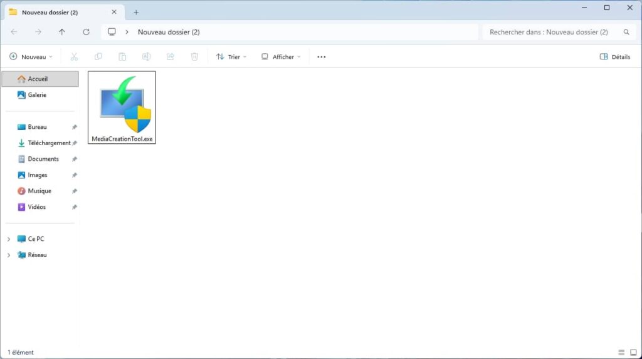Open the Trier sort dropdown
The height and width of the screenshot is (359, 642).
(x=231, y=57)
